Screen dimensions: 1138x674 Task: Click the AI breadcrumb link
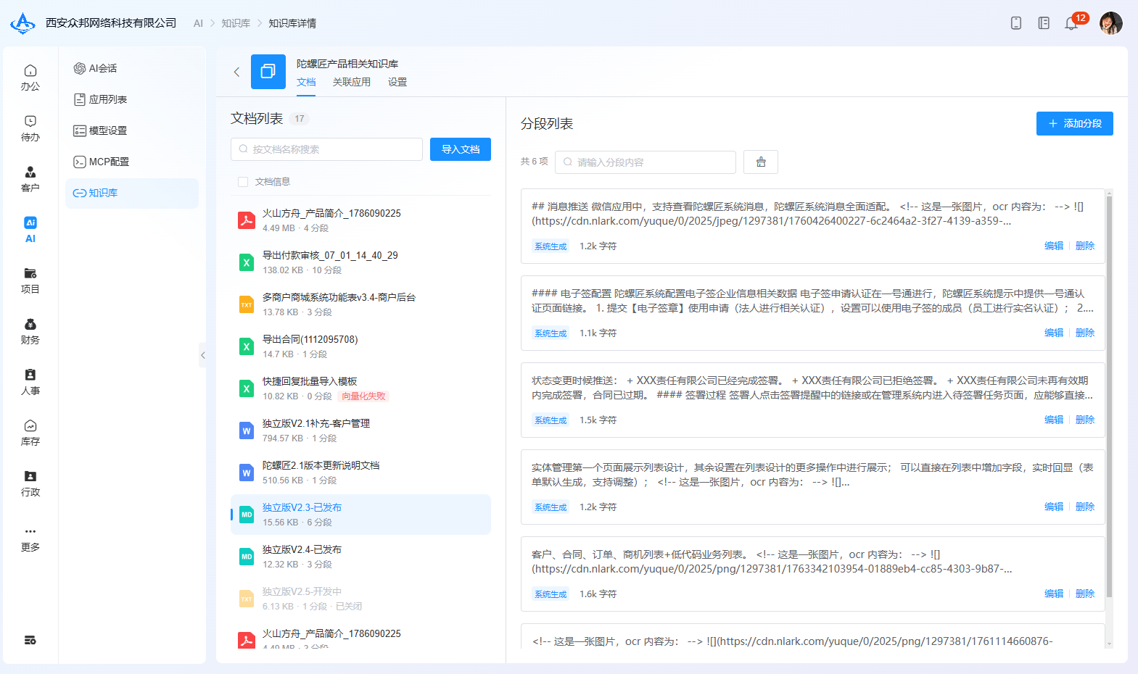click(198, 23)
